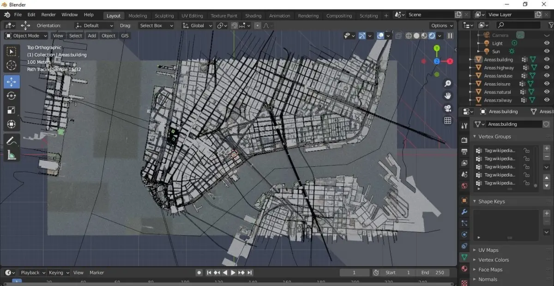554x286 pixels.
Task: Toggle camera view icon
Action: (447, 108)
